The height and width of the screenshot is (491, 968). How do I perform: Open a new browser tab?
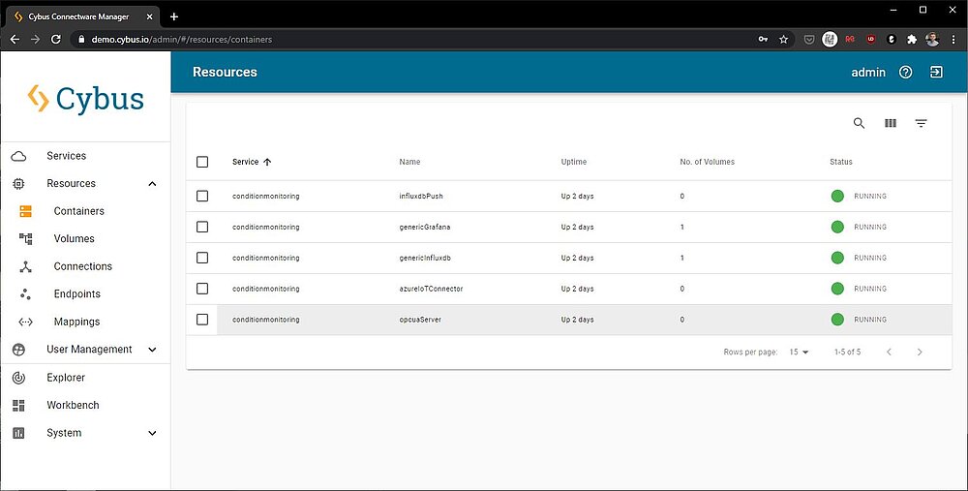pos(174,16)
